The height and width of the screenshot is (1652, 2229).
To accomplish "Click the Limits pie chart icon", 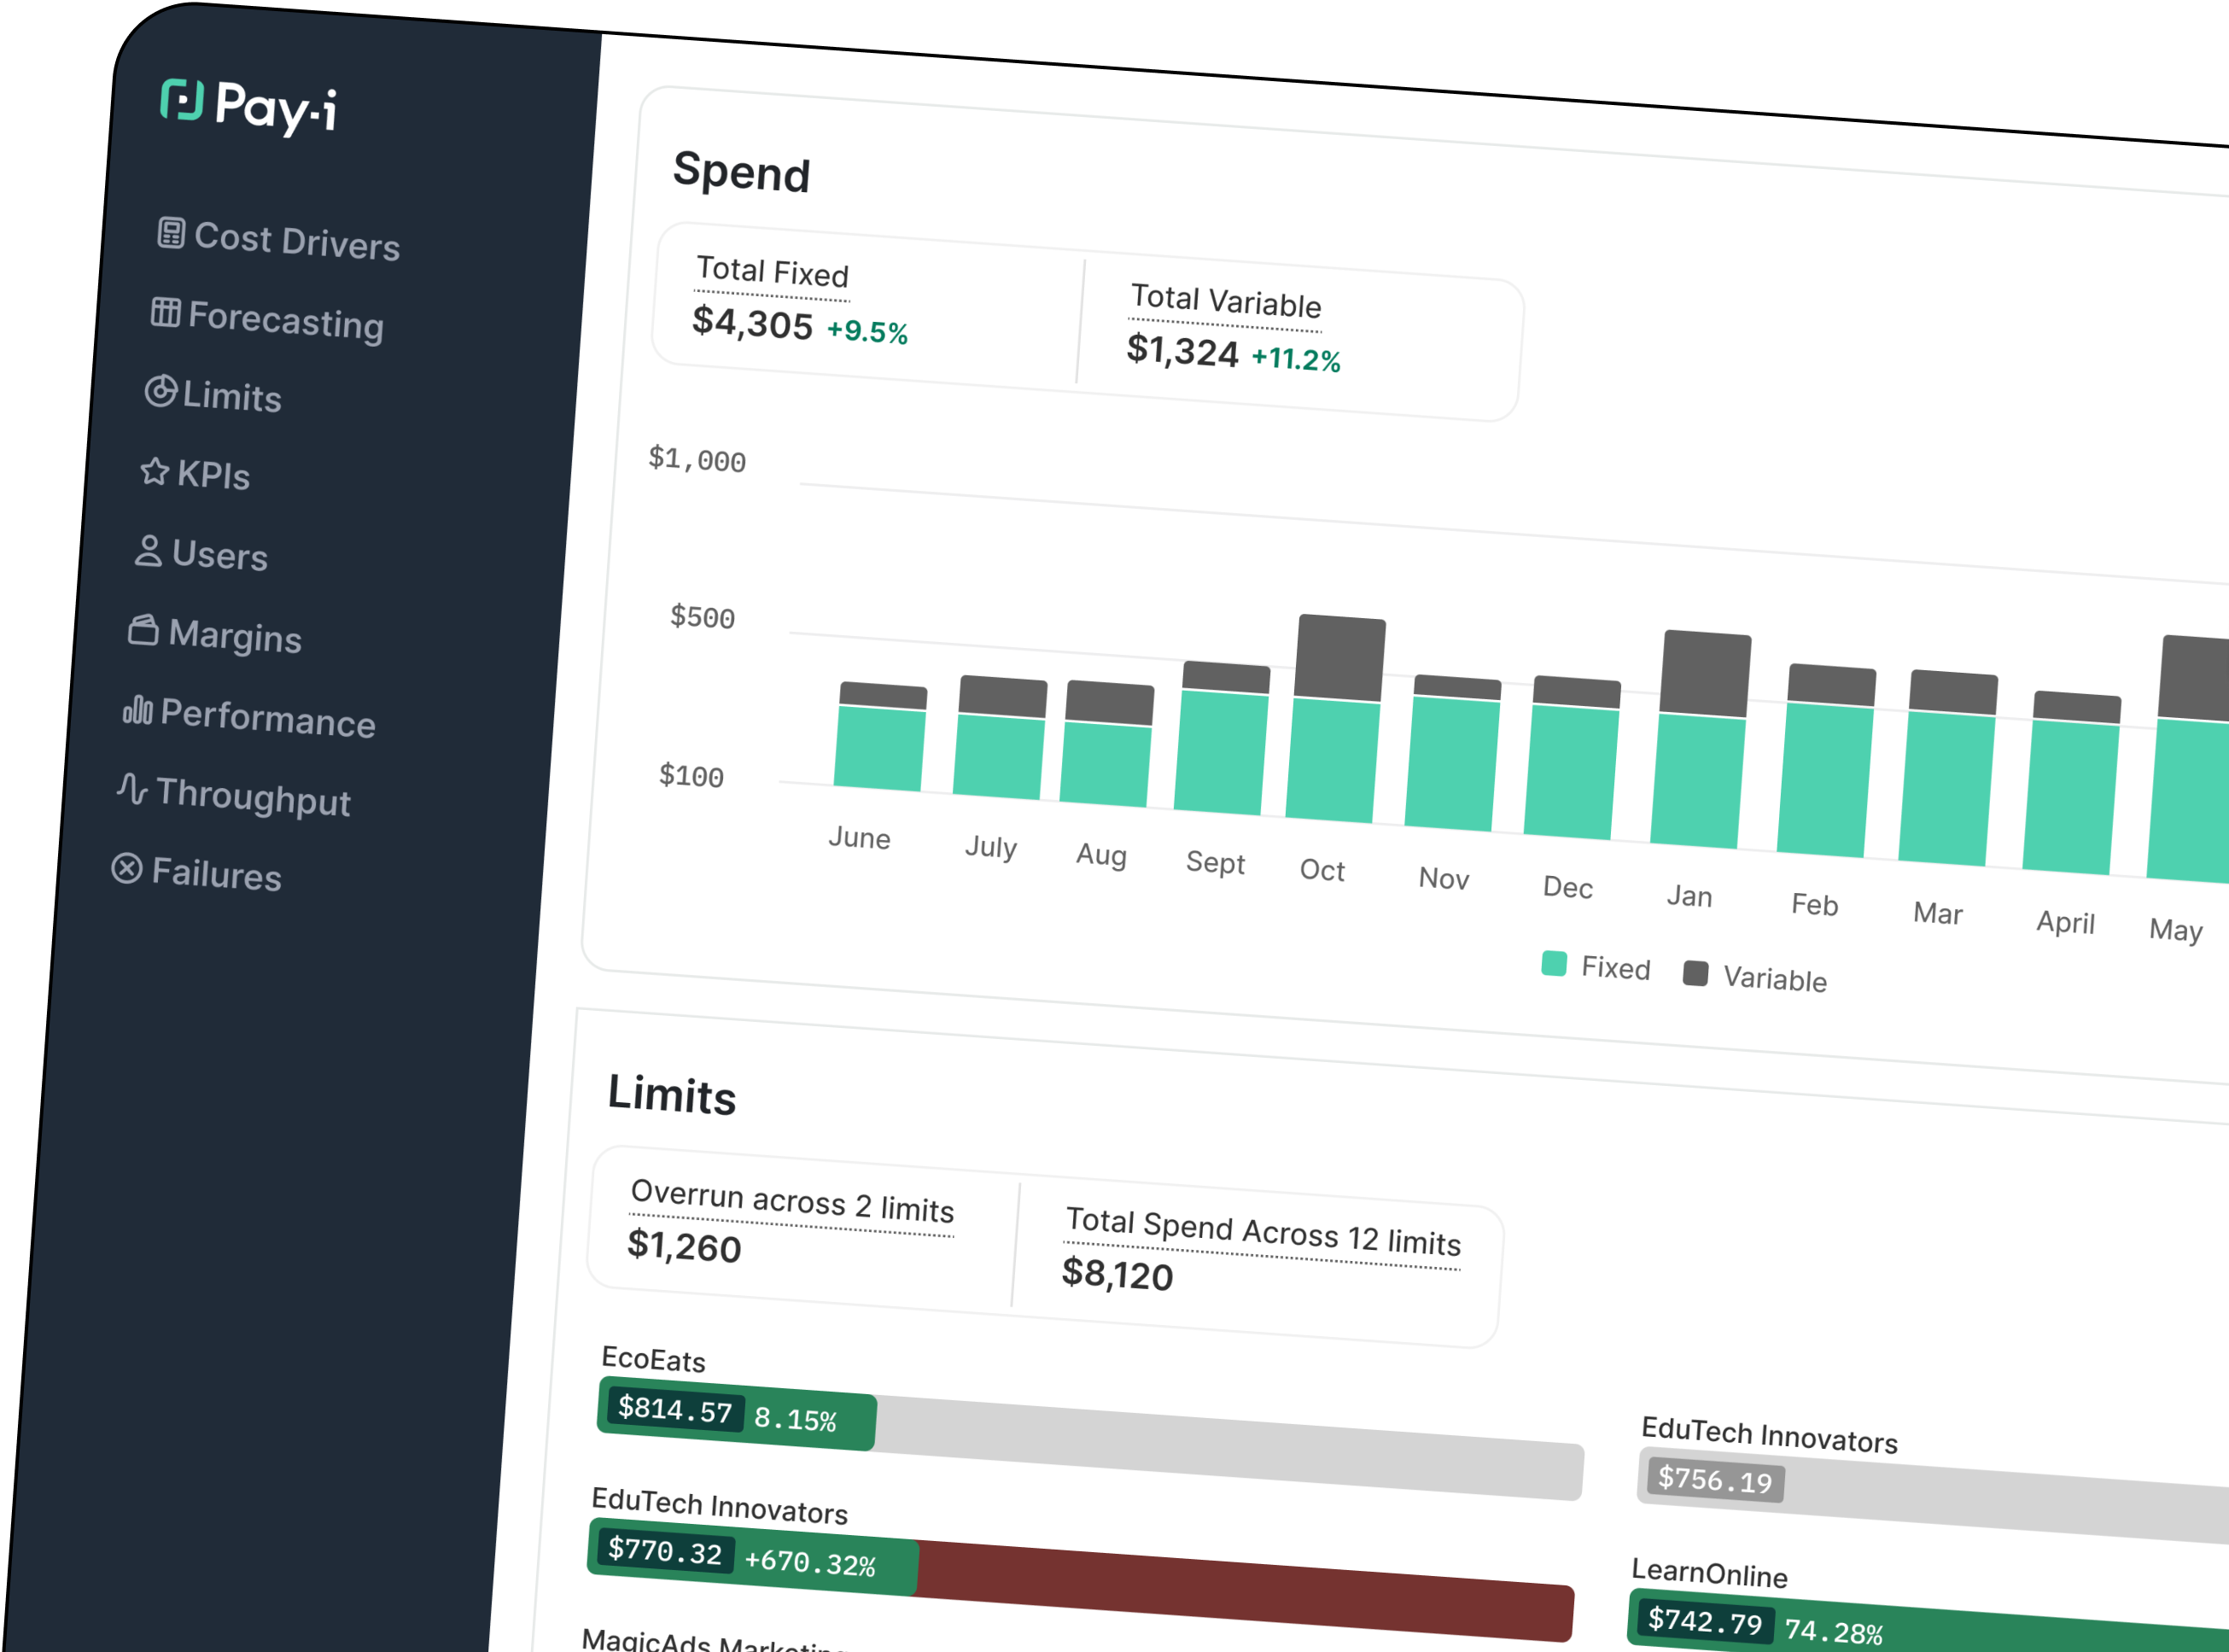I will (x=160, y=391).
